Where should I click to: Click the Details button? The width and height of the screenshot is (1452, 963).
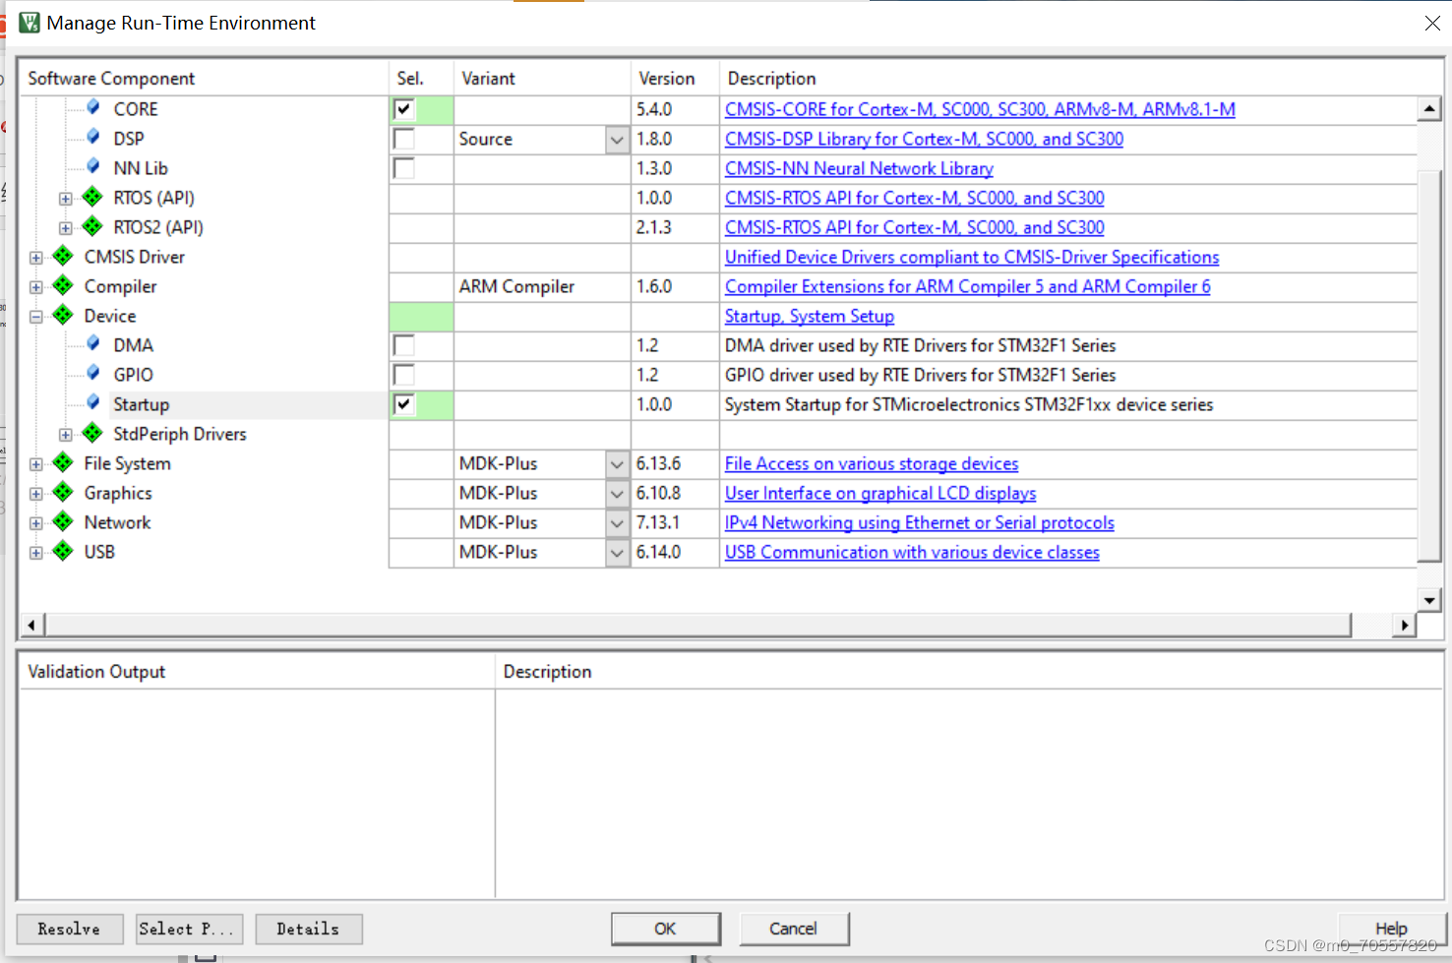tap(309, 929)
